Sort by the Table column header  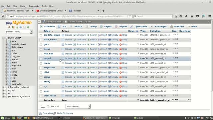click(47, 31)
